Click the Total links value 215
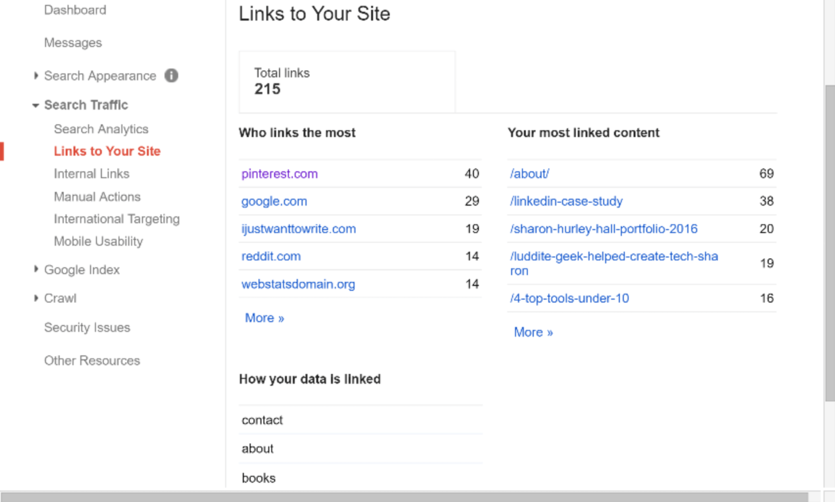835x502 pixels. pyautogui.click(x=267, y=89)
